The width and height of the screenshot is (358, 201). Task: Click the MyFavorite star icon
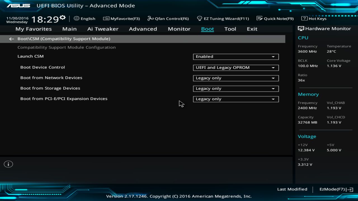pyautogui.click(x=106, y=18)
